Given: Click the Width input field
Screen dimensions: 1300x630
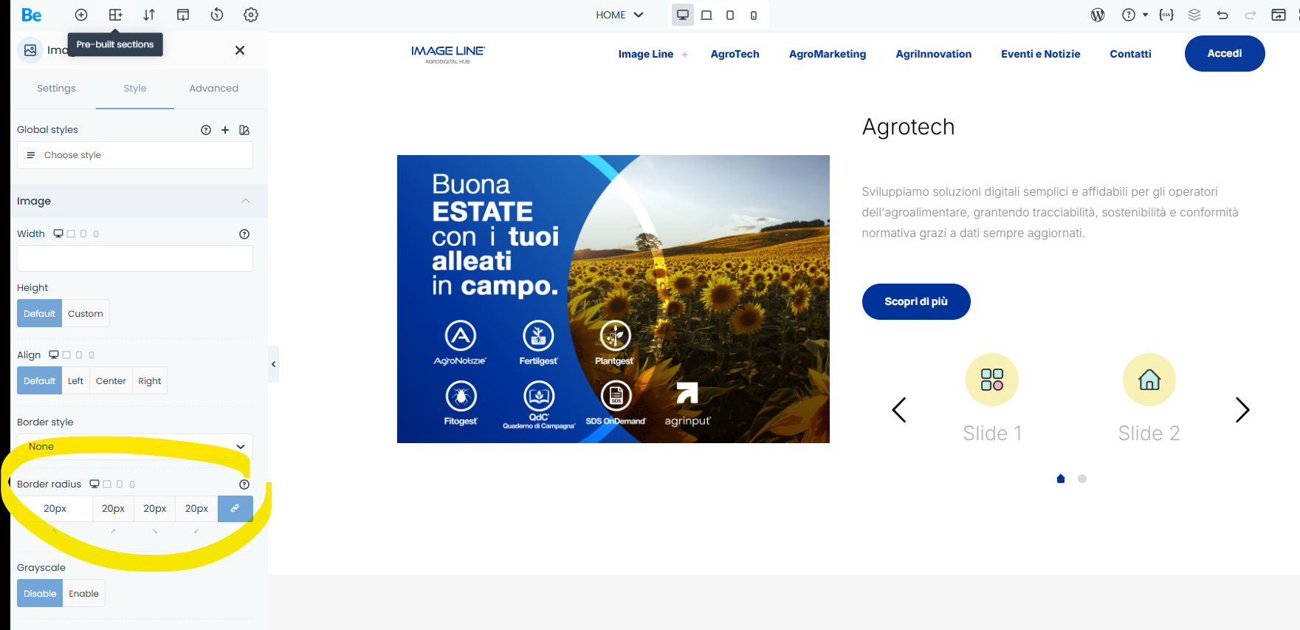Looking at the screenshot, I should click(135, 258).
